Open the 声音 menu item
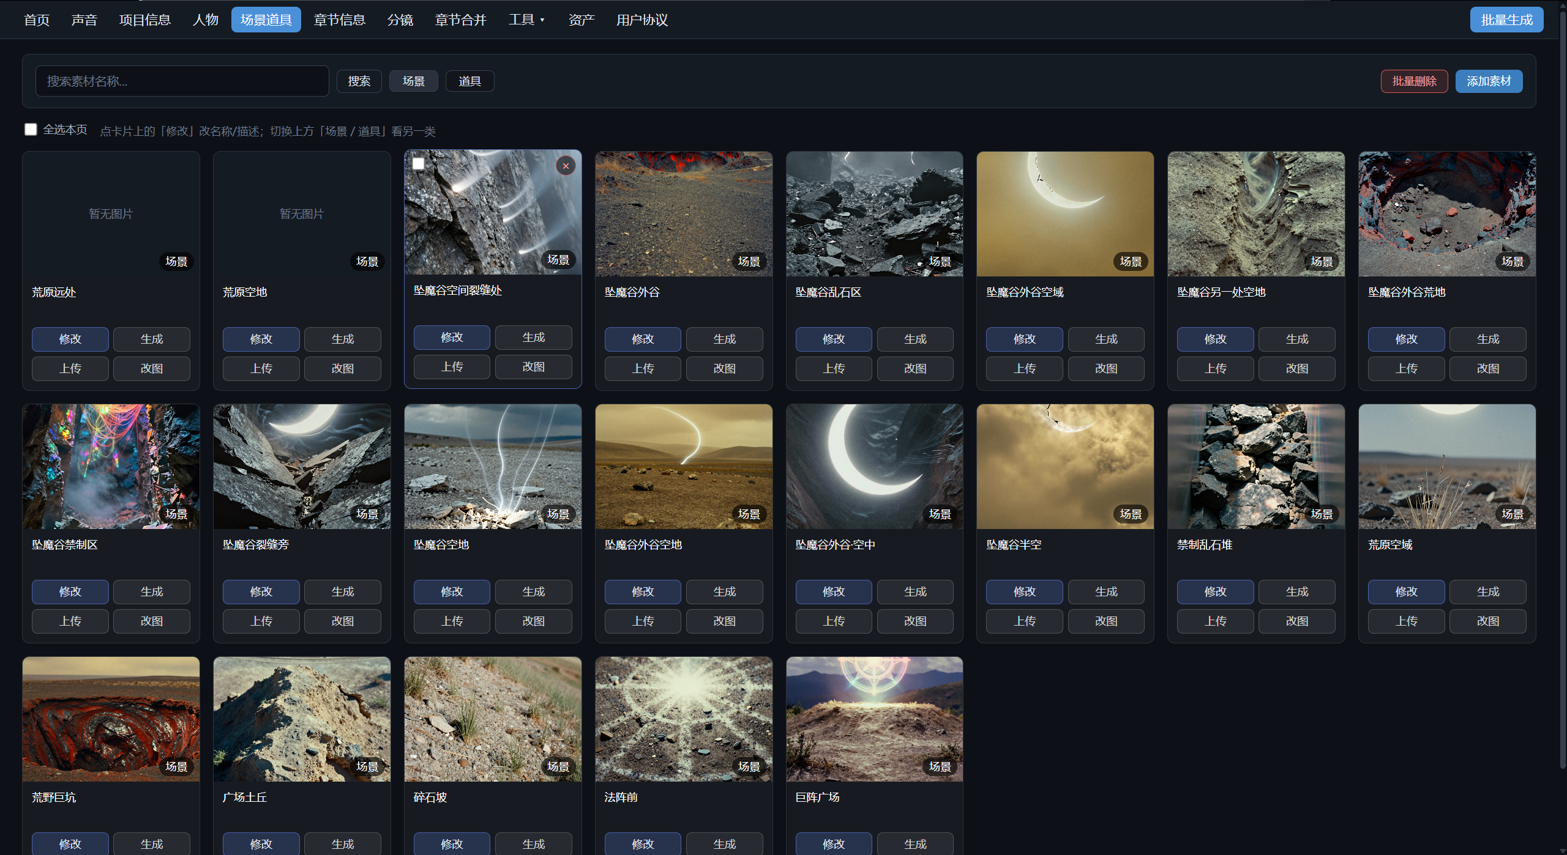The height and width of the screenshot is (855, 1567). click(84, 20)
